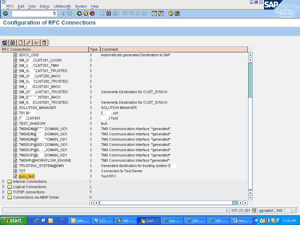Click in the command input field
This screenshot has width=300, height=225.
coord(32,13)
